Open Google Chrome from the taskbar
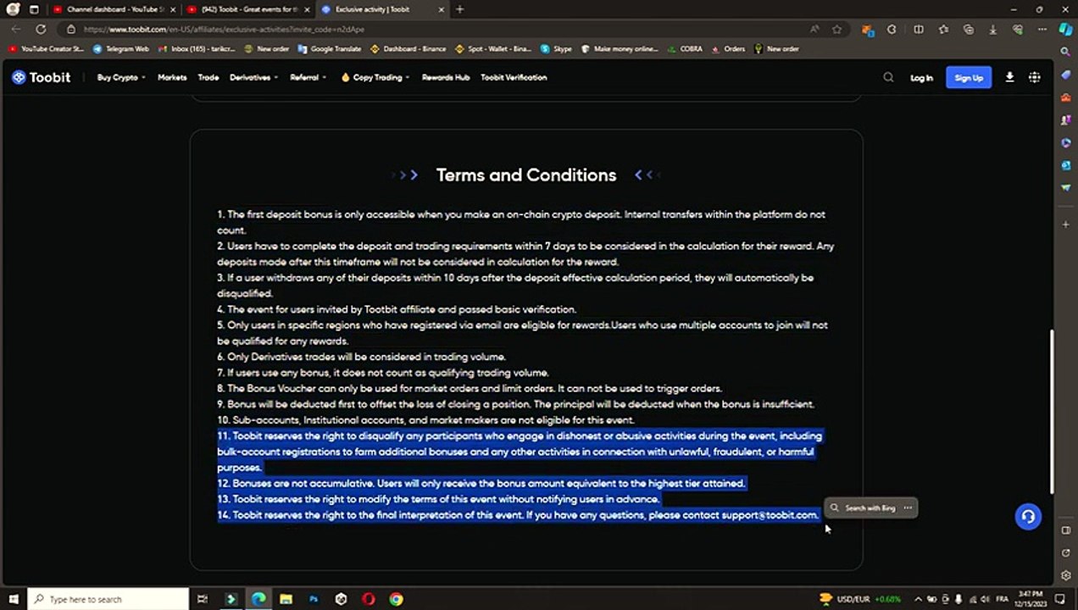1078x610 pixels. [x=396, y=599]
